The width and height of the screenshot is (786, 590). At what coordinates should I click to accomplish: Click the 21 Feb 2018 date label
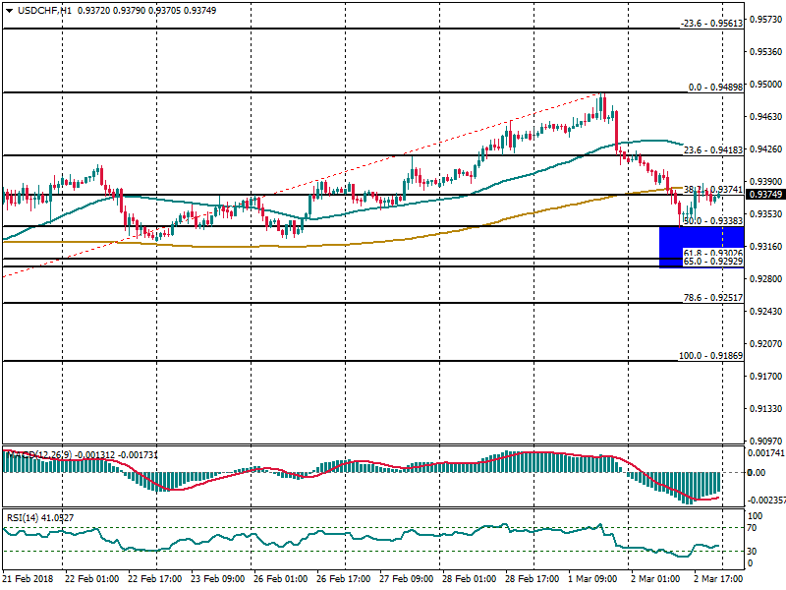tap(29, 580)
